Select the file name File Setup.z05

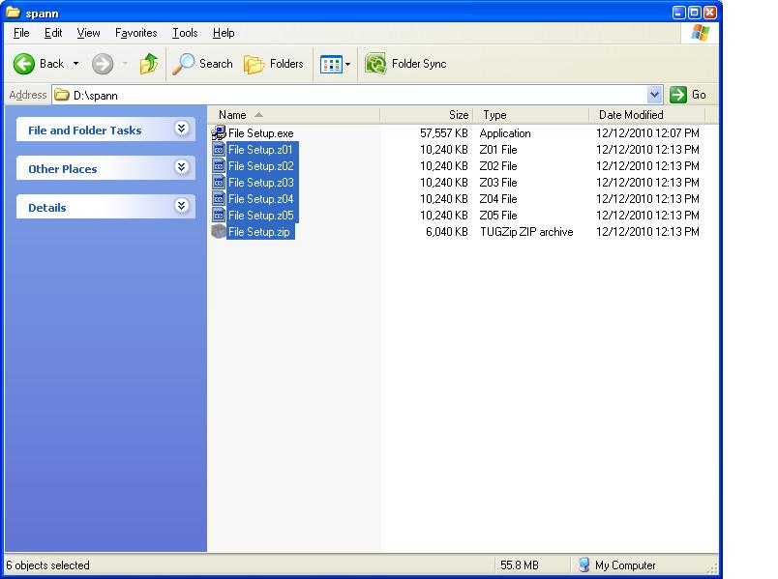[261, 216]
